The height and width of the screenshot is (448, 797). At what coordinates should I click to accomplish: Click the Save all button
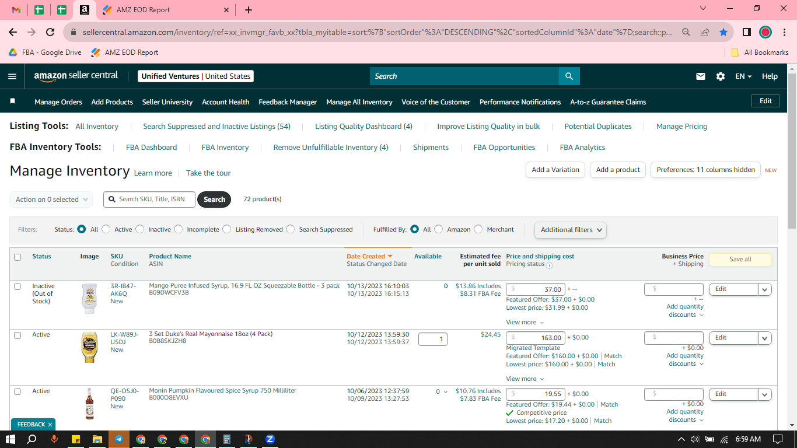click(x=740, y=260)
